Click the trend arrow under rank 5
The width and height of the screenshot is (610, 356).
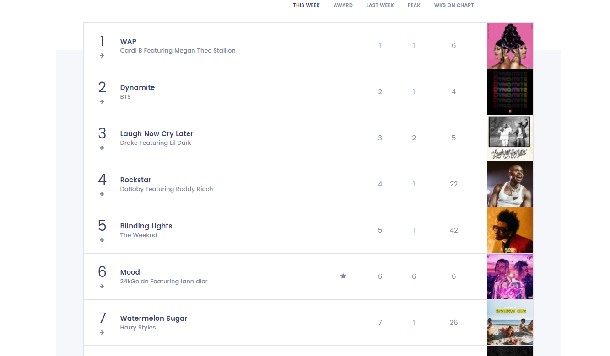(x=102, y=240)
